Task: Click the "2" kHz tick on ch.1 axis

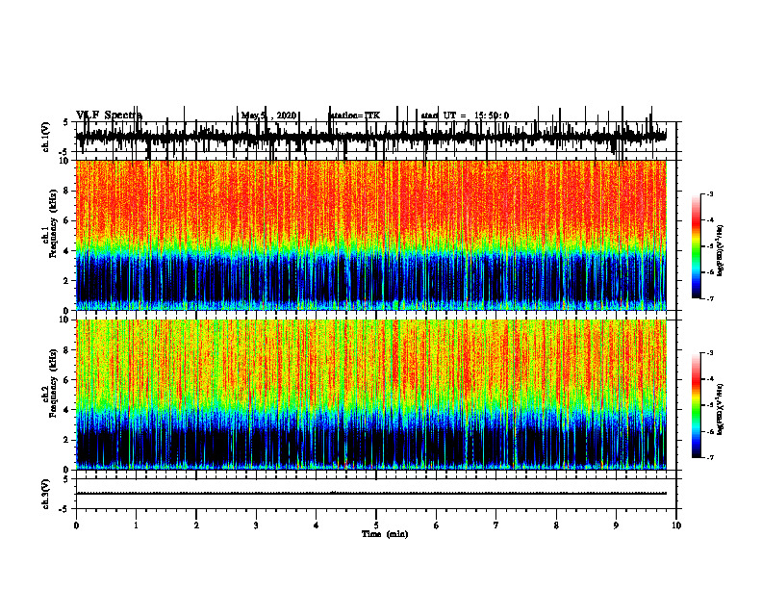Action: coord(67,281)
